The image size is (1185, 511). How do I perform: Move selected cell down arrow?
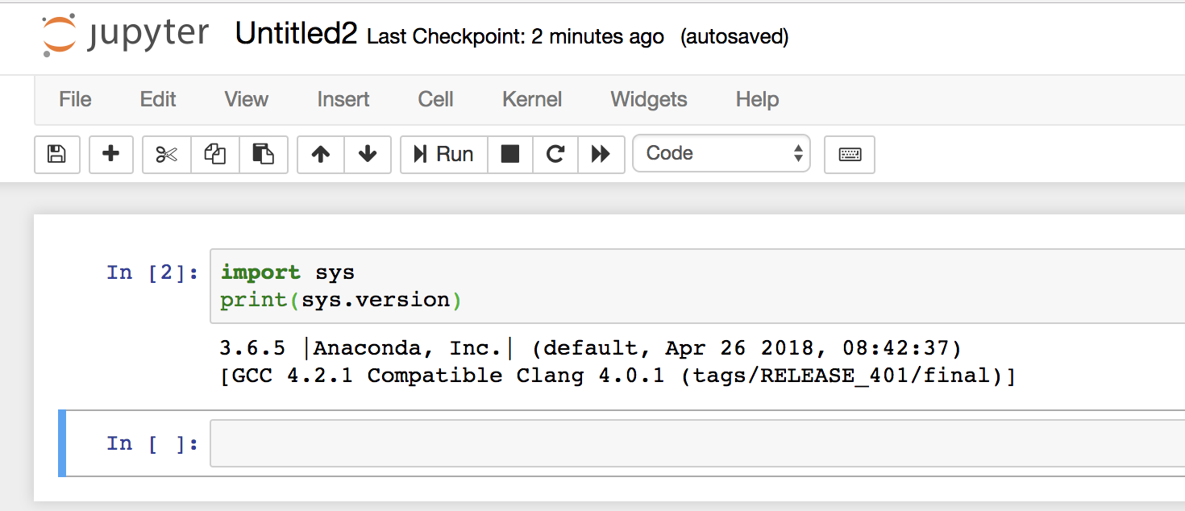pyautogui.click(x=368, y=154)
